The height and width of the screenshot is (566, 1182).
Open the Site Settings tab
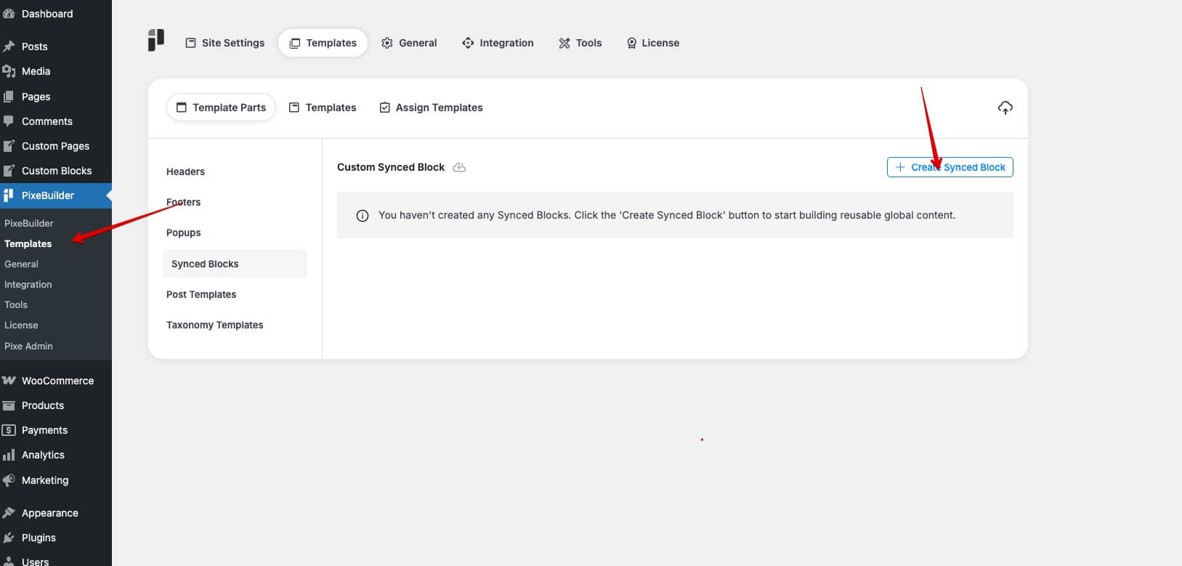tap(225, 43)
